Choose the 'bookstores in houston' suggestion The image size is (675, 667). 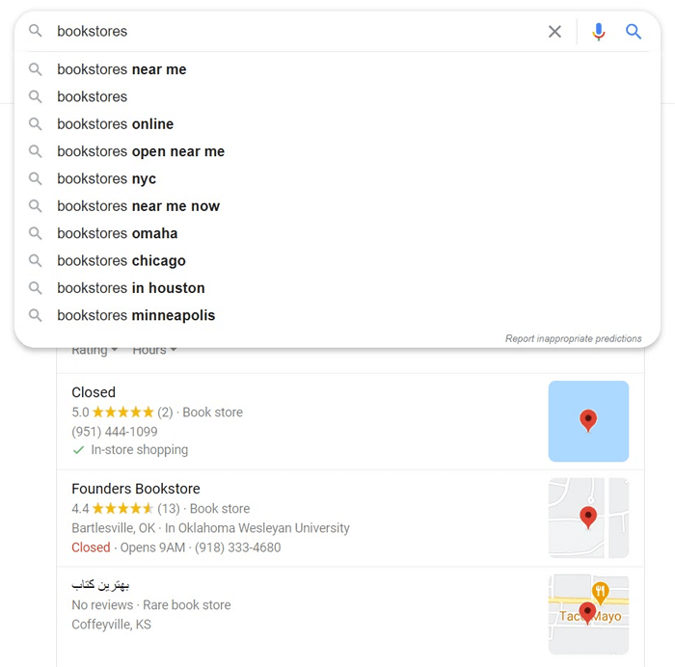337,288
